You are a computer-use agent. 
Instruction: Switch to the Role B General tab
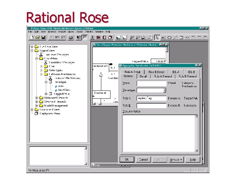187,76
